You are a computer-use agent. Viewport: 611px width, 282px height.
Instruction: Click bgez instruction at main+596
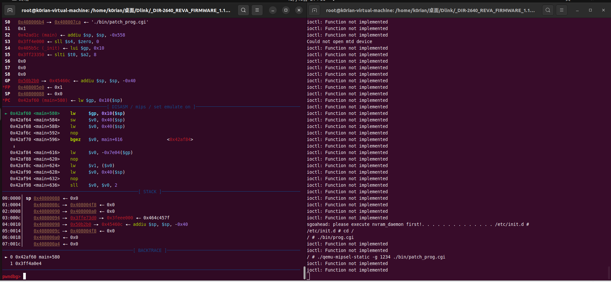pyautogui.click(x=75, y=139)
